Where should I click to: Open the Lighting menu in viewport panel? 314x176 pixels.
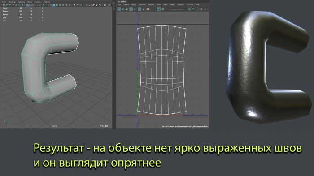(21, 2)
